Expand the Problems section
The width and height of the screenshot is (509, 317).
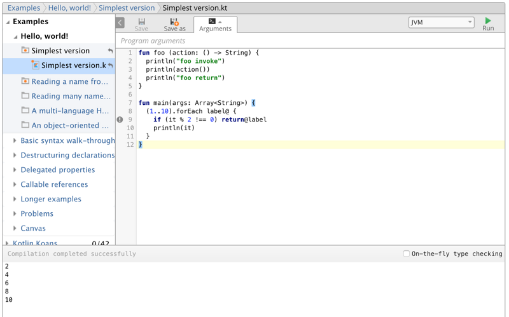tap(15, 213)
